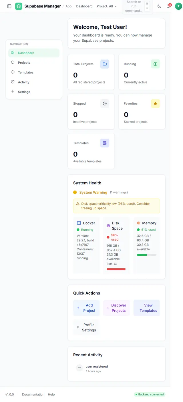Click the '51% used' memory status text
Image resolution: width=183 pixels, height=402 pixels.
pyautogui.click(x=148, y=230)
